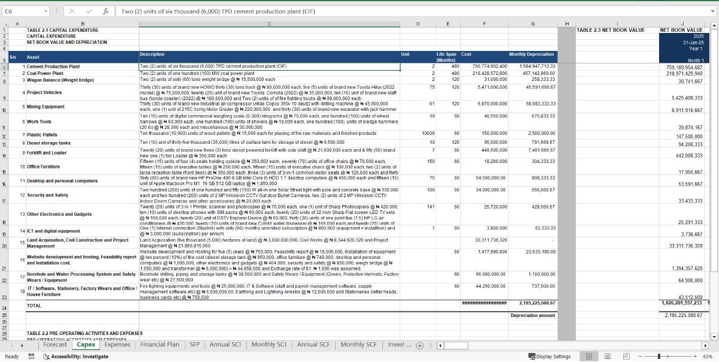
Task: Click the Cancel entry X icon
Action: [x=71, y=11]
